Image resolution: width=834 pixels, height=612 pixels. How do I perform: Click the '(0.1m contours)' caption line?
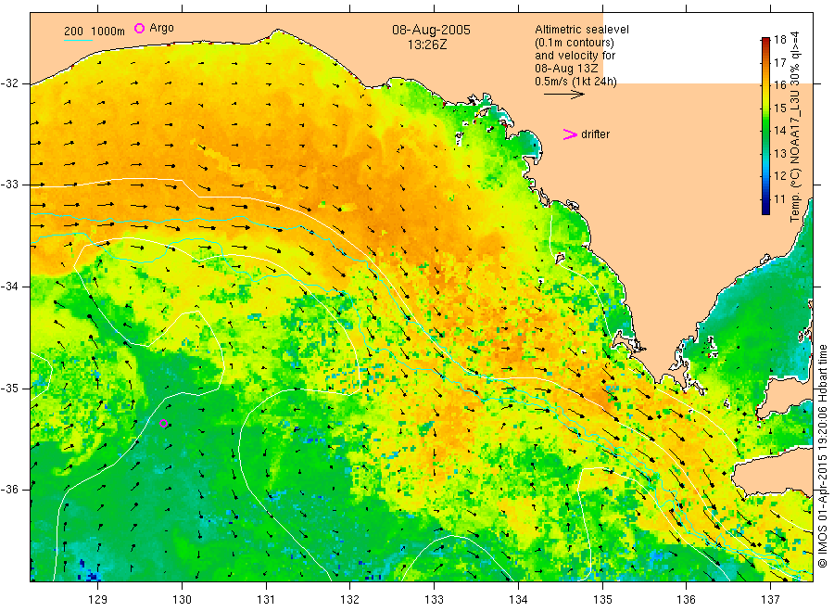tap(575, 43)
